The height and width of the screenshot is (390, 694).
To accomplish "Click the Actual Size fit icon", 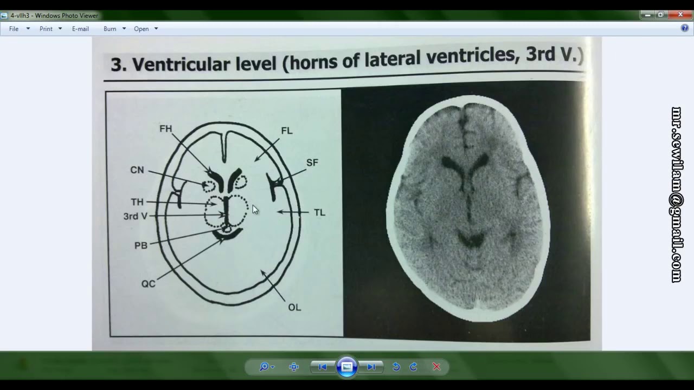I will (x=294, y=367).
